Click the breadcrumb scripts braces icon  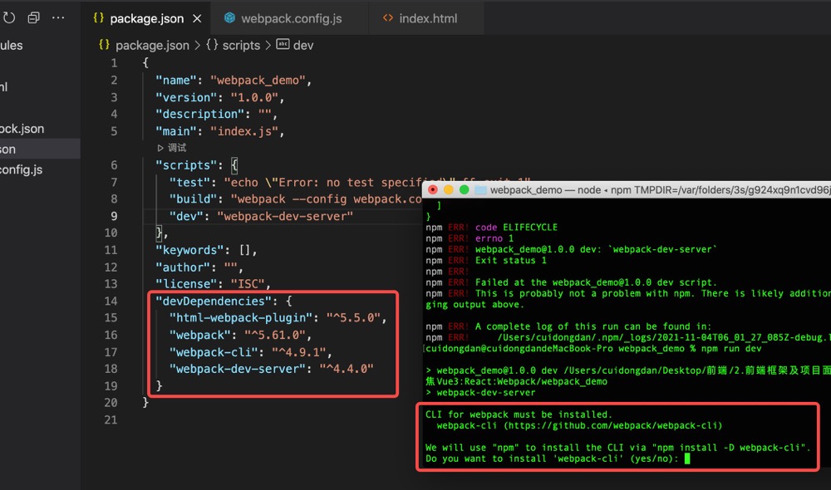[x=212, y=45]
